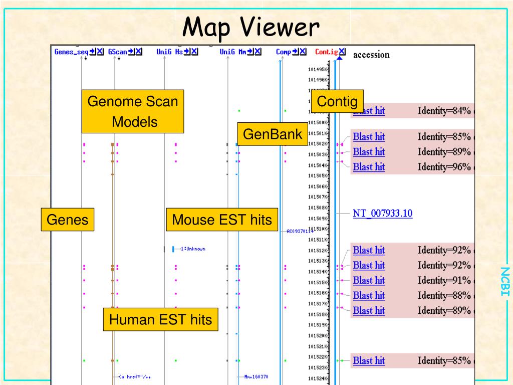This screenshot has width=513, height=385.
Task: Click the small black down arrow under Genes_seq
Action: point(86,59)
